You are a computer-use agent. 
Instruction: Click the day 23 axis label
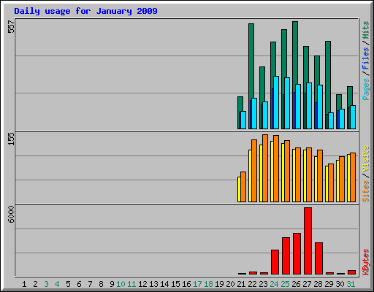click(x=263, y=284)
